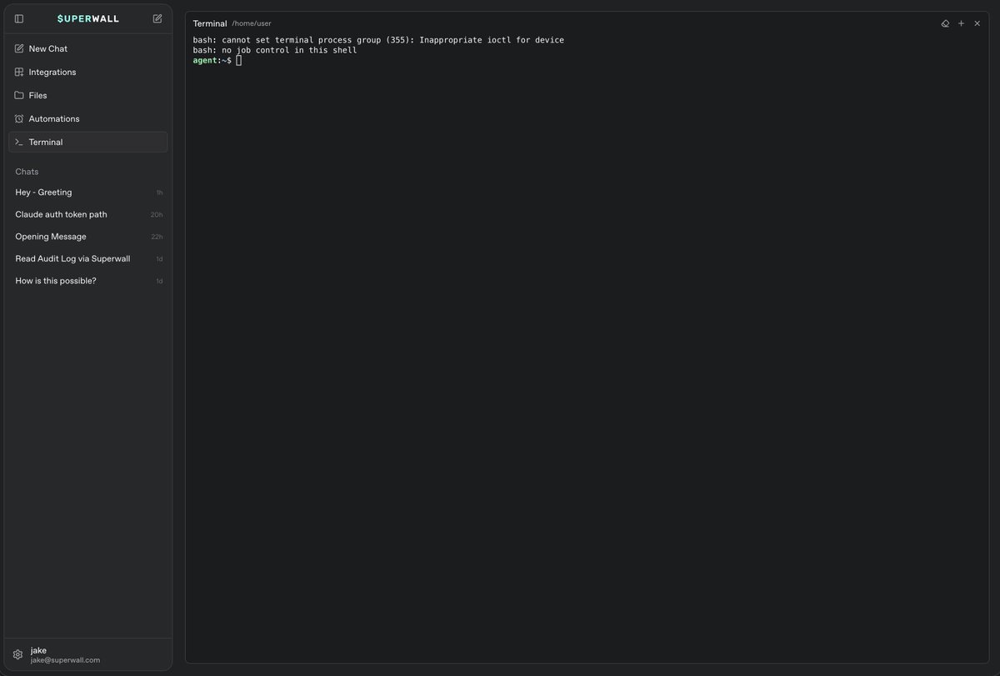Click the New Chat pencil icon
This screenshot has height=676, width=1000.
point(19,48)
